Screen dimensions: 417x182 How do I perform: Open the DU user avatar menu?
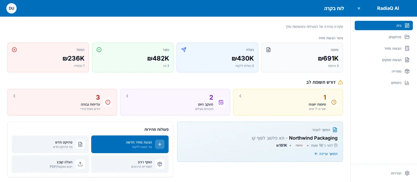[11, 8]
